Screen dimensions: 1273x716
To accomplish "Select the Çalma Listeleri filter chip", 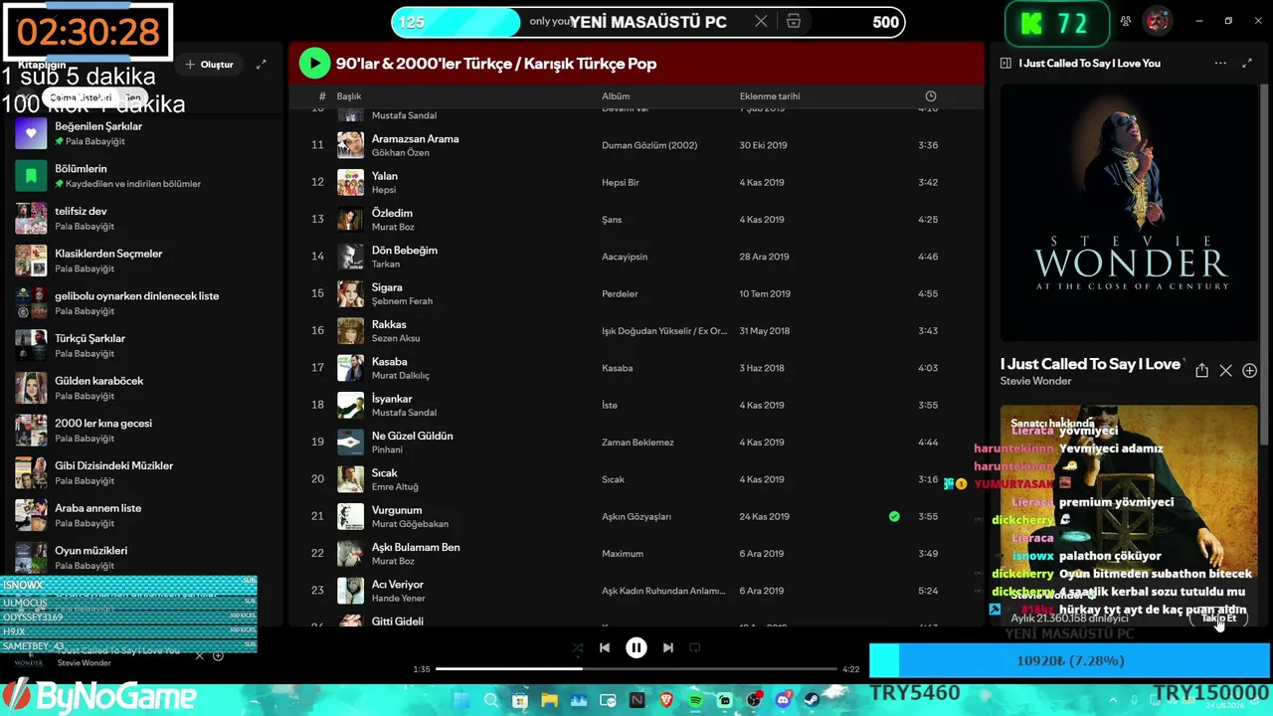I will [81, 98].
